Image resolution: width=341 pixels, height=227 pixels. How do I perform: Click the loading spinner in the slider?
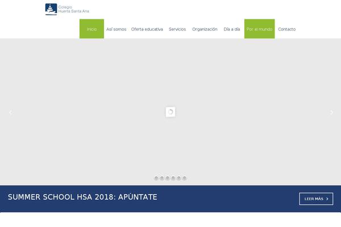click(x=170, y=112)
